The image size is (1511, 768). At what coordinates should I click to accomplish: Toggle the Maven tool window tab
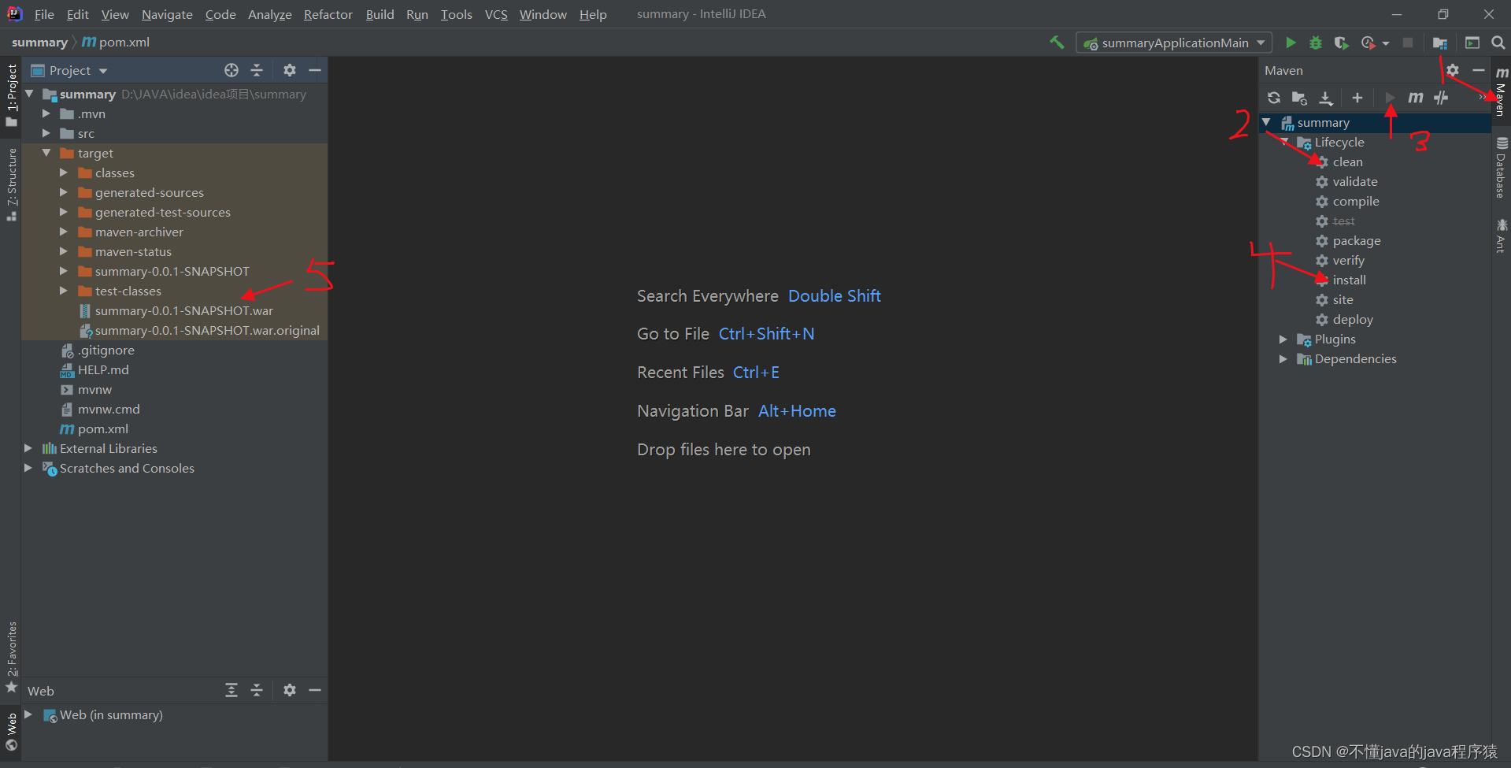click(1501, 91)
